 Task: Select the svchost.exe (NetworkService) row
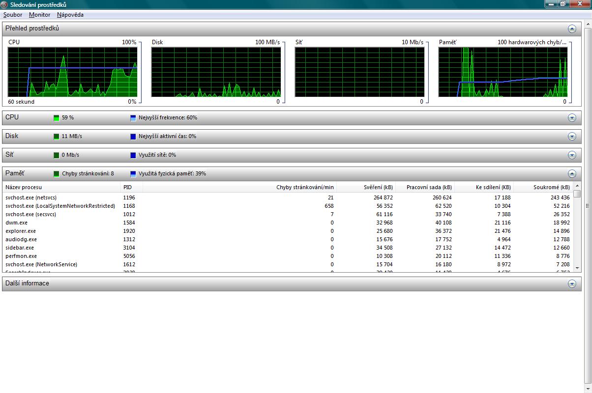coord(288,264)
